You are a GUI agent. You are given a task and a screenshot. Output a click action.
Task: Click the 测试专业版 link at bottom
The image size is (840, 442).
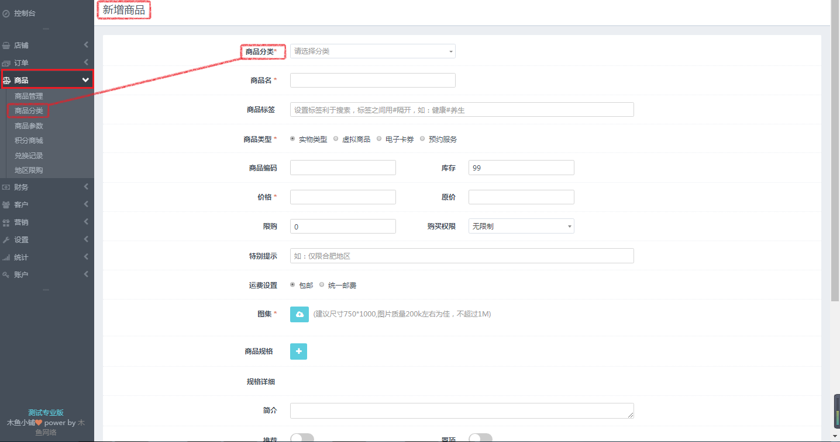[x=46, y=414]
